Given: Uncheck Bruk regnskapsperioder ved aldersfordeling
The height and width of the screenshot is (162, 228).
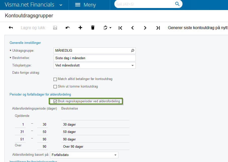Looking at the screenshot, I should [55, 102].
